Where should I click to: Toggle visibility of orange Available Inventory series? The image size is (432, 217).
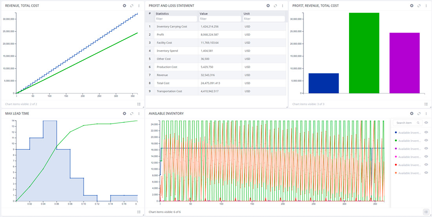click(426, 173)
